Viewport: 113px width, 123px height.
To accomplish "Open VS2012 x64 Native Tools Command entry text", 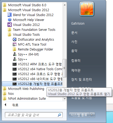I will (40, 69).
